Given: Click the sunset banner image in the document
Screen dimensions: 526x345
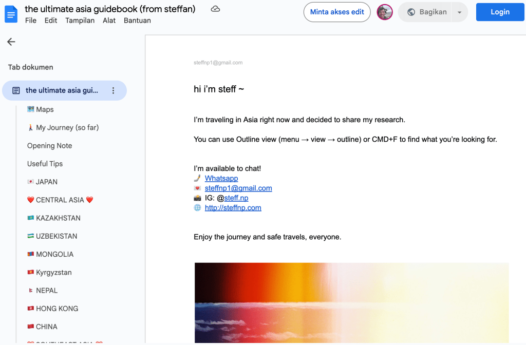Looking at the screenshot, I should coord(351,302).
